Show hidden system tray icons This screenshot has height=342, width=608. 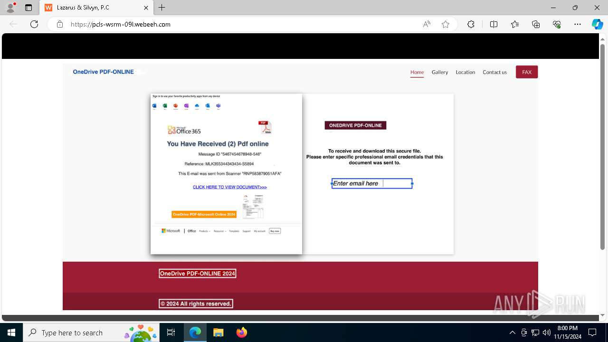pyautogui.click(x=512, y=332)
